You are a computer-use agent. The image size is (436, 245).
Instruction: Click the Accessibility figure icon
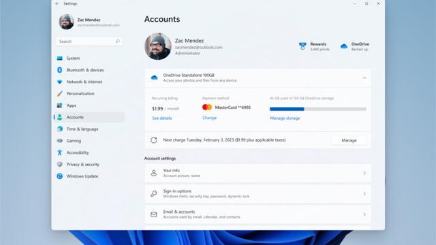point(59,152)
